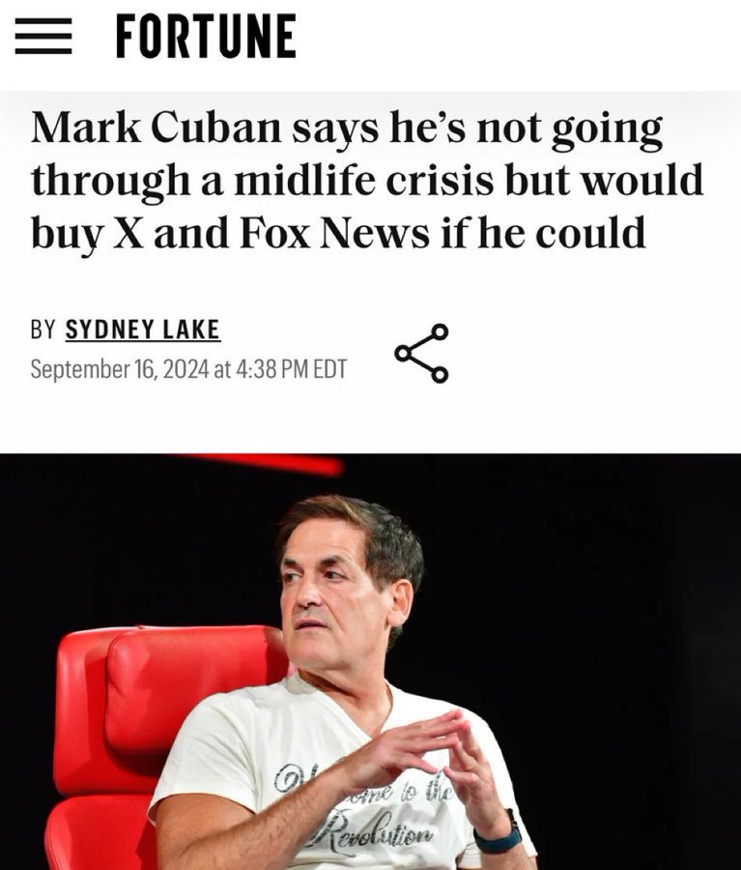Click the words "Mark Cuban" in the headline

(157, 129)
